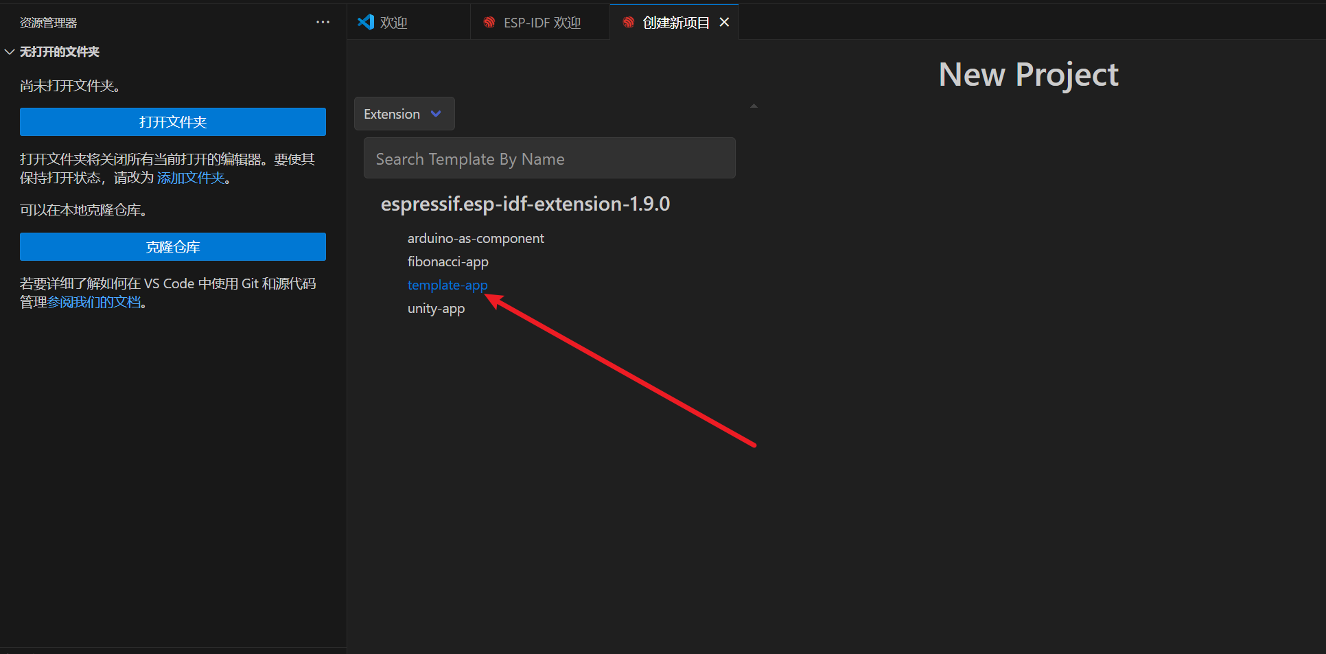Switch to the 欢迎 tab
This screenshot has height=654, width=1326.
point(408,23)
